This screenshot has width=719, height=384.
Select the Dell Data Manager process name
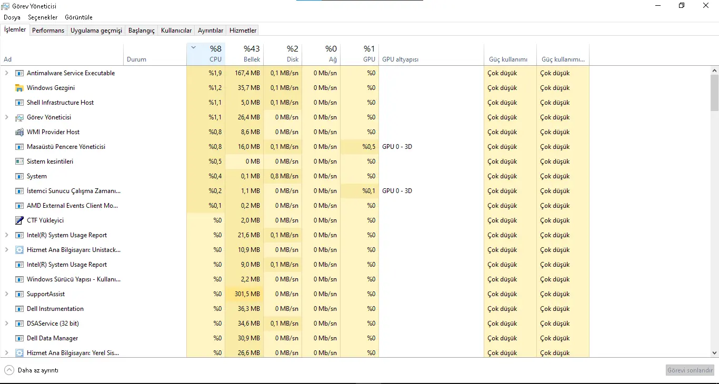pos(53,338)
